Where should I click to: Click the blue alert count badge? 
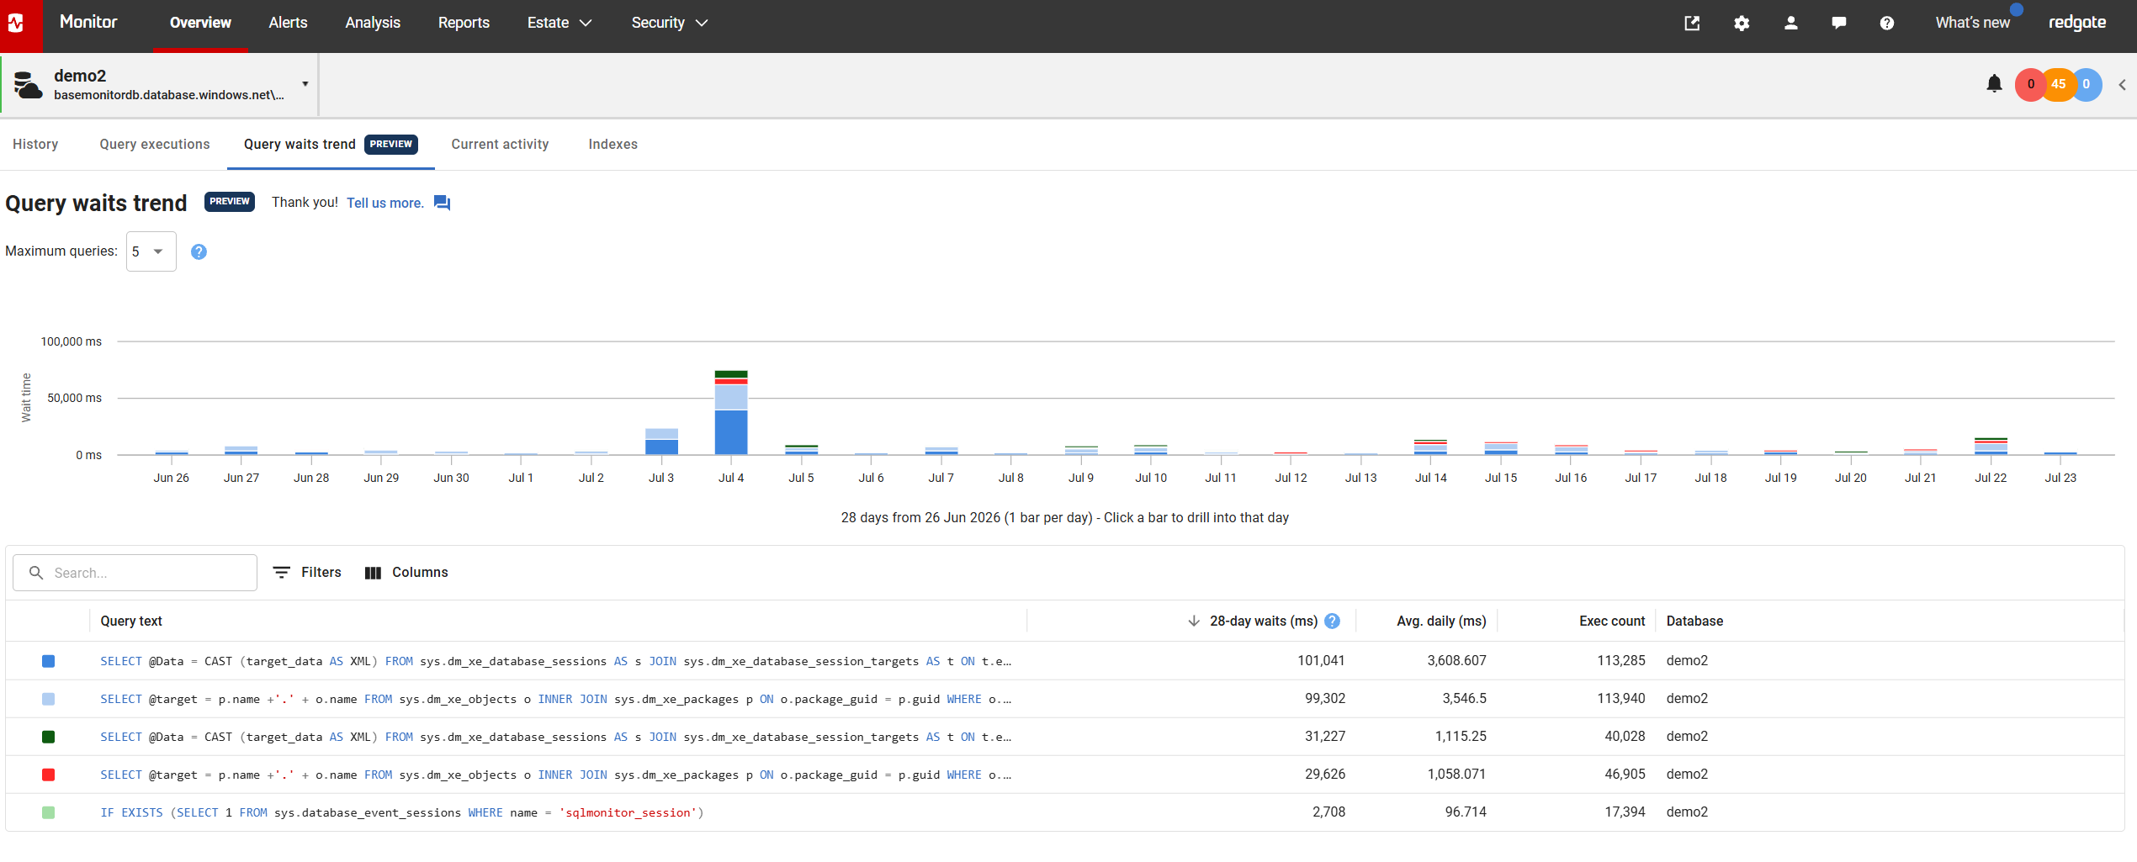point(2087,84)
